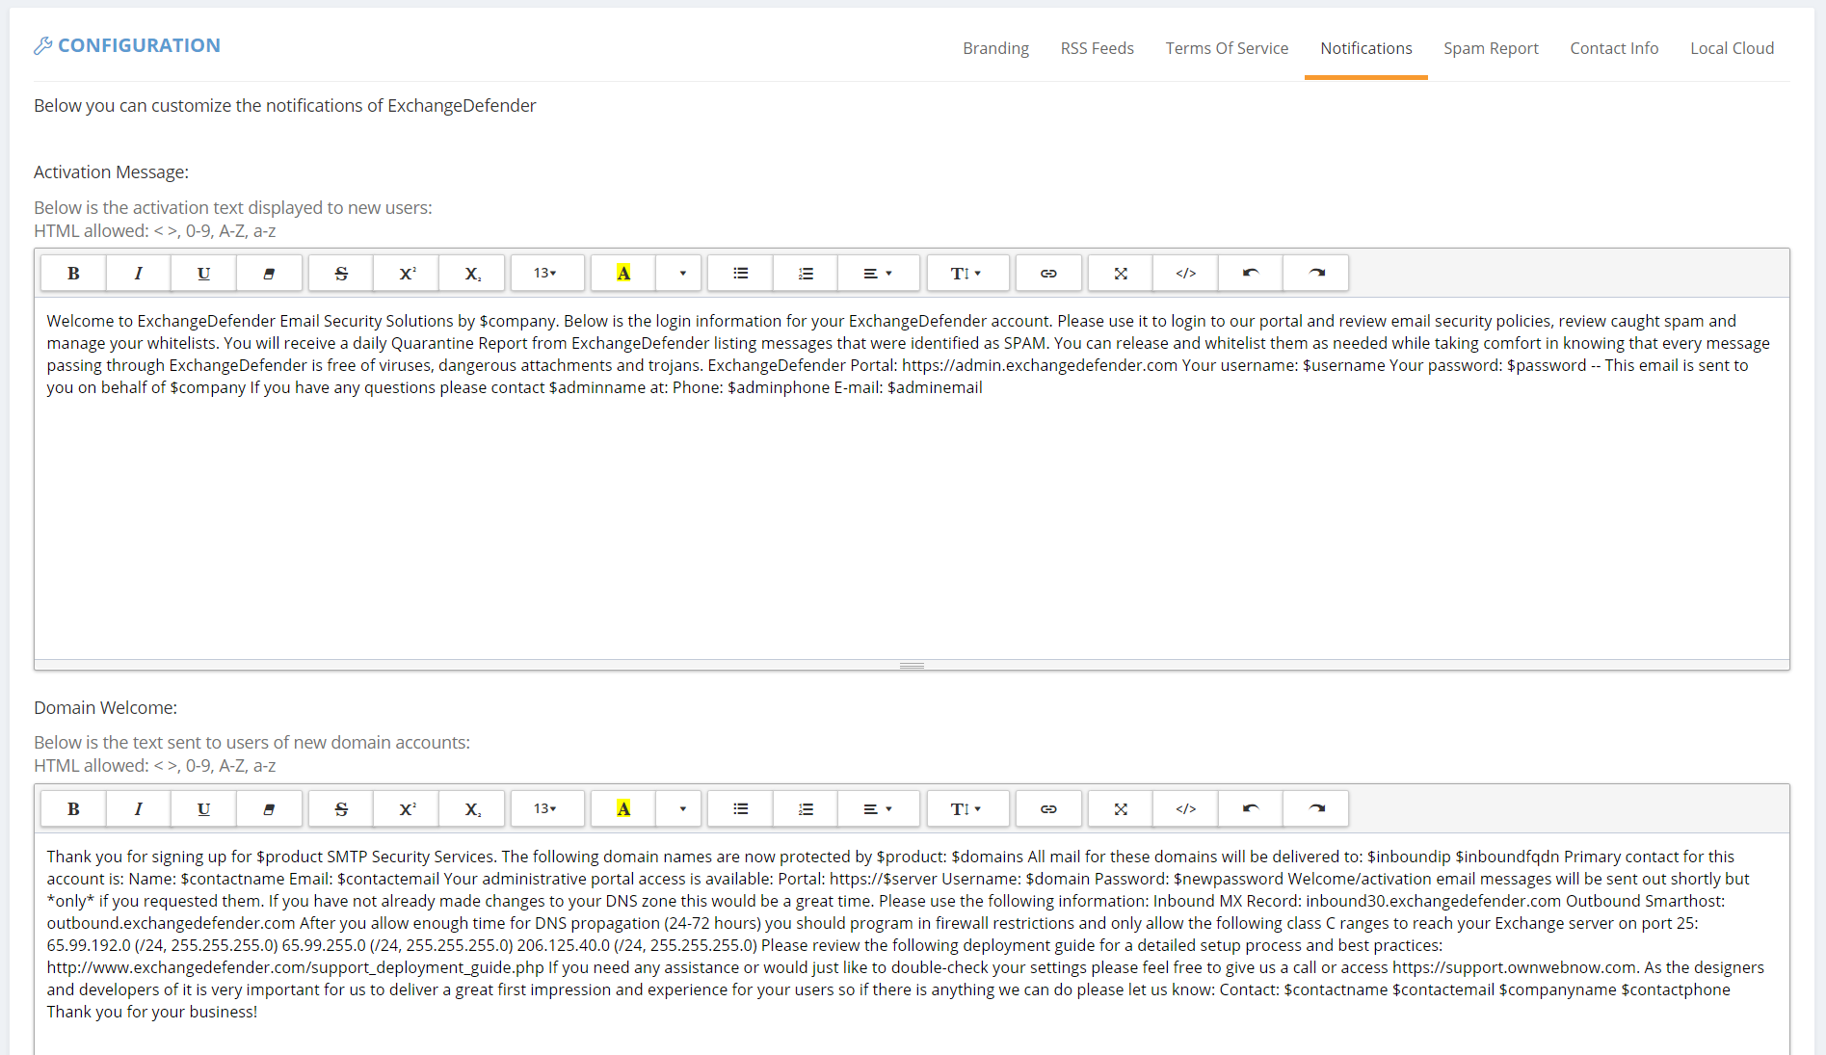Screen dimensions: 1826x1055
Task: Open font size 13 dropdown in Domain Welcome editor
Action: tap(546, 809)
